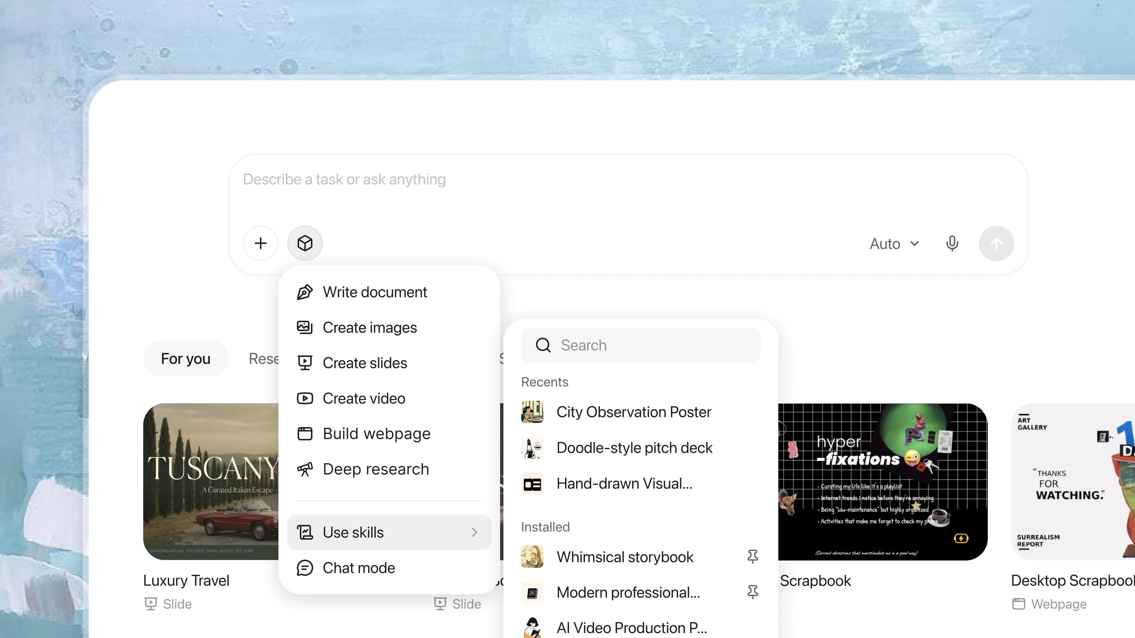Open the City Observation Poster skill
The width and height of the screenshot is (1135, 638).
pos(641,412)
